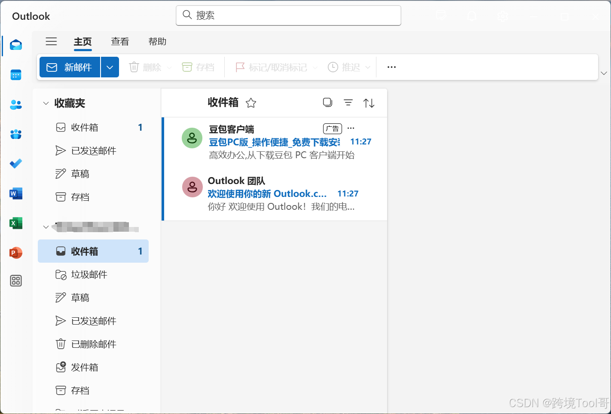
Task: Expand the ribbon with the chevron
Action: pyautogui.click(x=604, y=73)
